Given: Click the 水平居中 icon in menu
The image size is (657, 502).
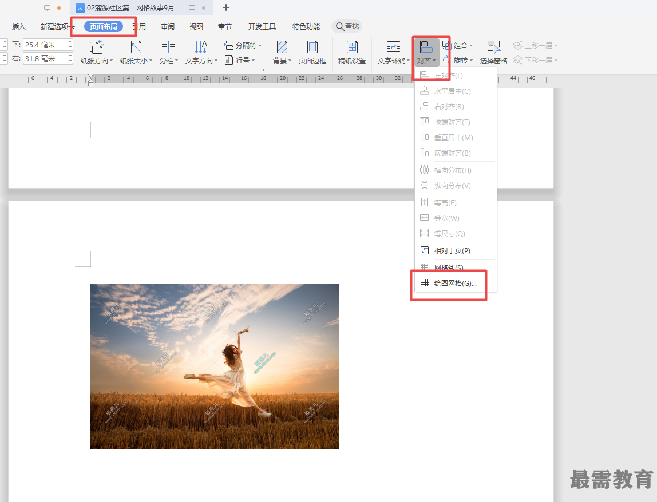Looking at the screenshot, I should click(425, 91).
